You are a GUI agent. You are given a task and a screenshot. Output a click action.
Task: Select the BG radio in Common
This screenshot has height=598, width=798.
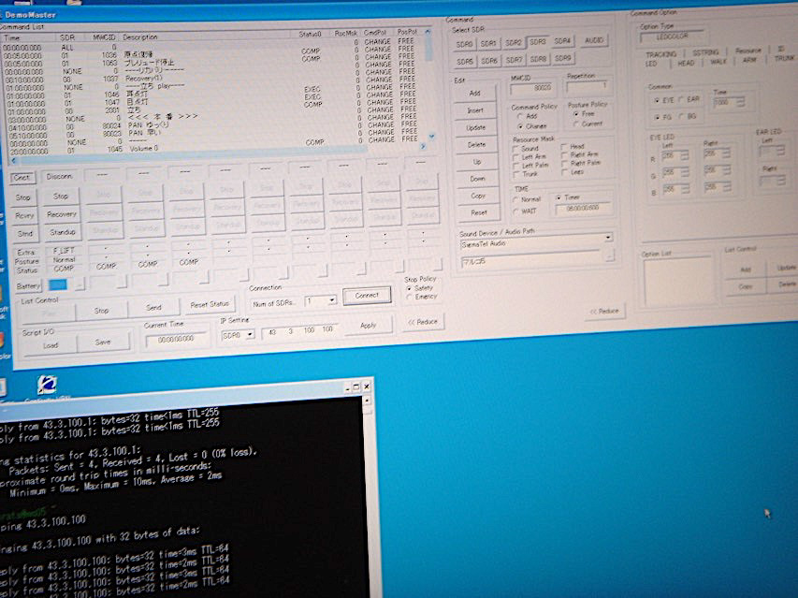pyautogui.click(x=688, y=117)
